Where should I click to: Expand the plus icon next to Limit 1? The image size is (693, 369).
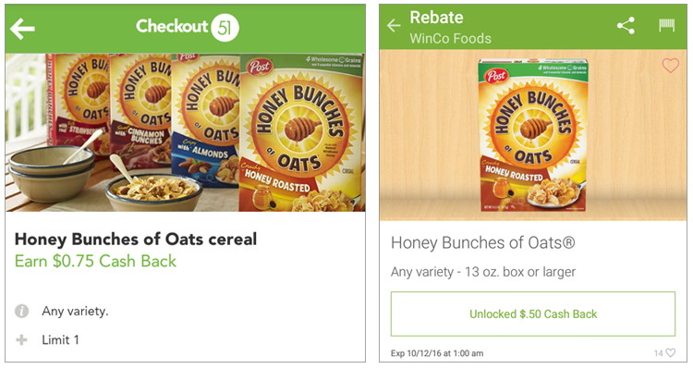point(21,339)
